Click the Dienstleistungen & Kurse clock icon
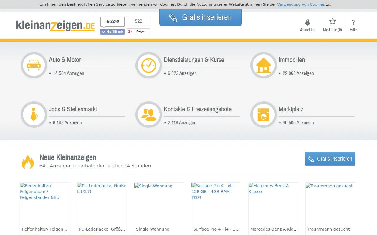377x235 pixels. (x=149, y=65)
